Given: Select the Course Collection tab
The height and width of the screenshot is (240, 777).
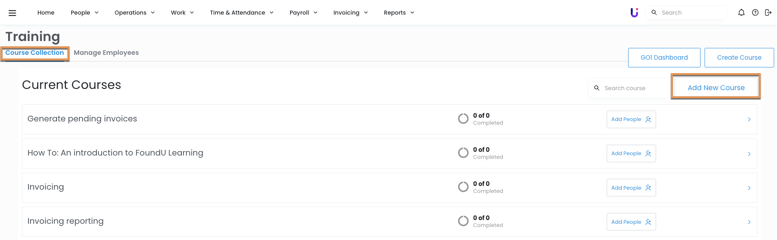Looking at the screenshot, I should pos(35,53).
